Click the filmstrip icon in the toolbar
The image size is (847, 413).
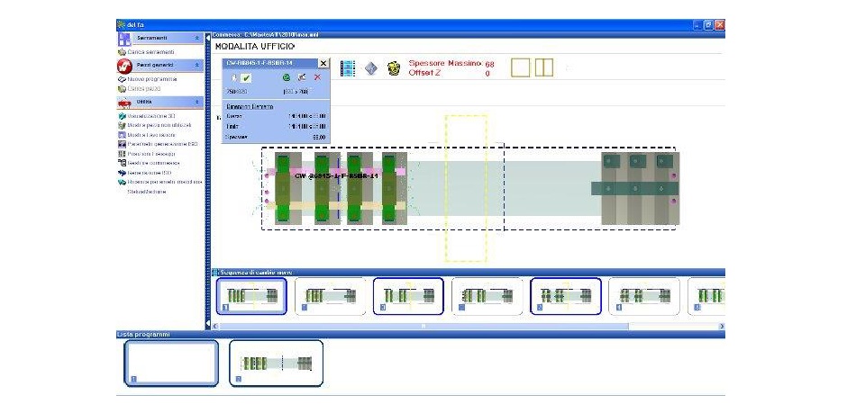pyautogui.click(x=348, y=68)
